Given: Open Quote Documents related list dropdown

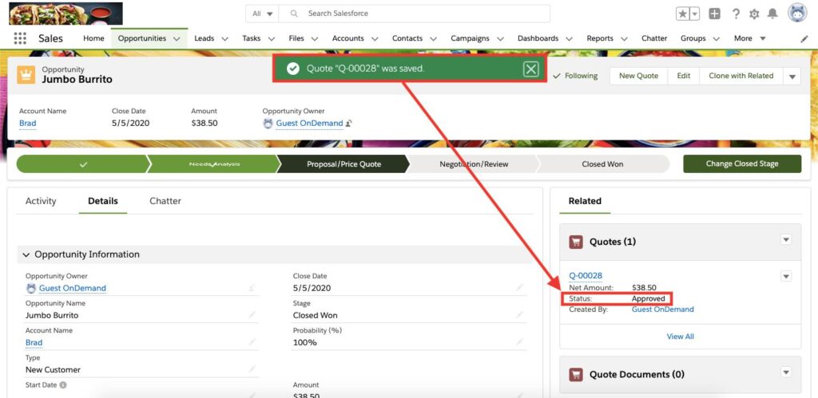Looking at the screenshot, I should (x=786, y=372).
